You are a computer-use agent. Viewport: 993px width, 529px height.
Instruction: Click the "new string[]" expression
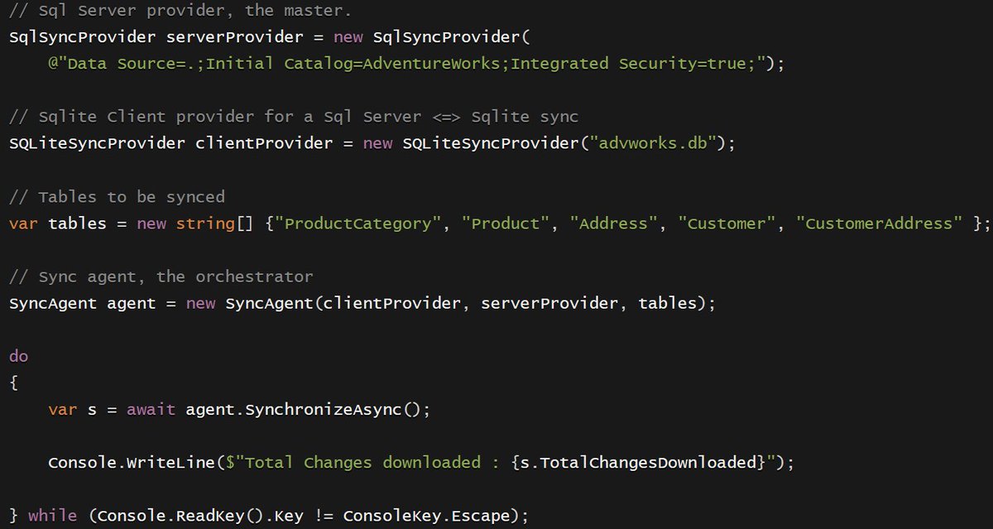tap(194, 224)
